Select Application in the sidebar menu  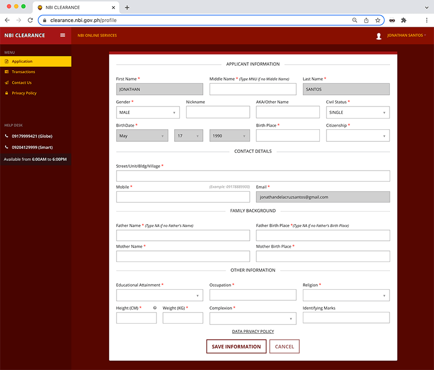[36, 61]
